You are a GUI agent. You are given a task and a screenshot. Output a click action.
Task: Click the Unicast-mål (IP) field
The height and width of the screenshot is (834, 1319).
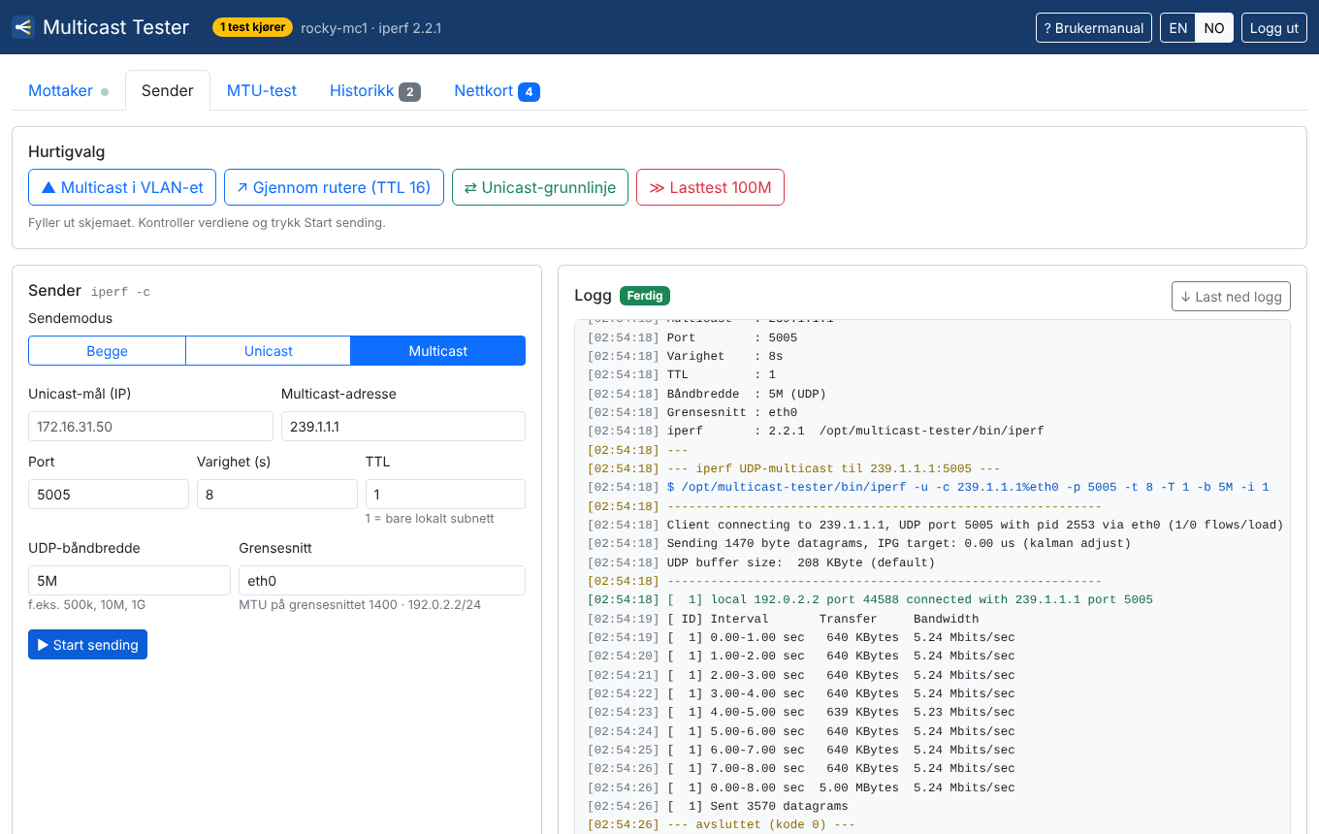coord(150,427)
